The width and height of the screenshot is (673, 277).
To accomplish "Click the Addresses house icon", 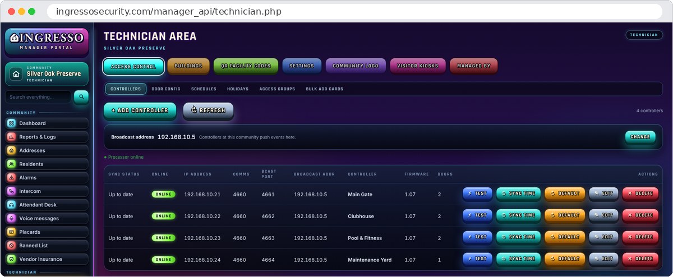I will [11, 150].
